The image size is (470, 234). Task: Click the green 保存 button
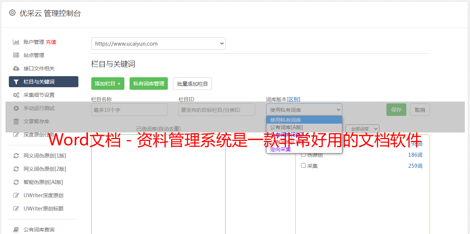[x=396, y=110]
